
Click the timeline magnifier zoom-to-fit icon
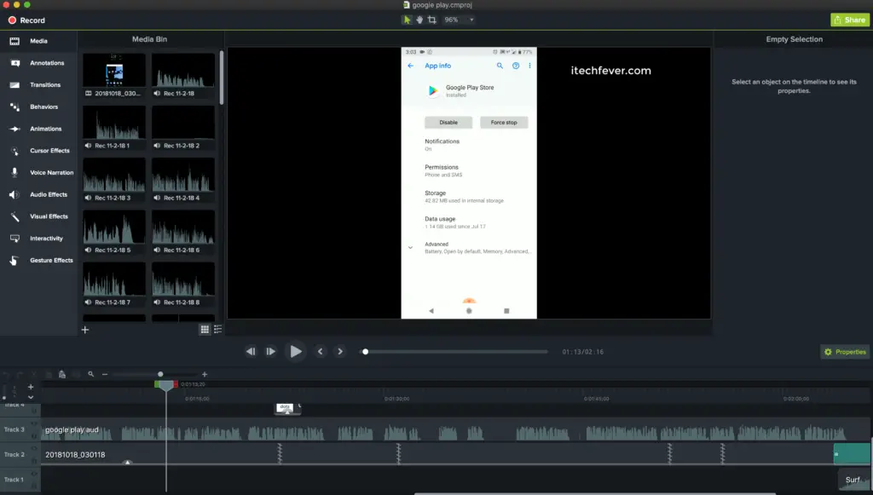point(90,374)
